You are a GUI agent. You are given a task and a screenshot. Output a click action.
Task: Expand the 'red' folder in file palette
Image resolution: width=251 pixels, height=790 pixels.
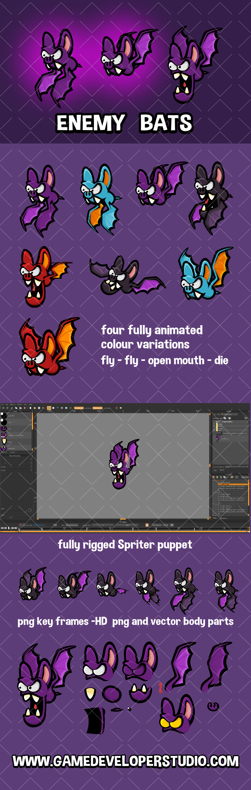pyautogui.click(x=214, y=430)
